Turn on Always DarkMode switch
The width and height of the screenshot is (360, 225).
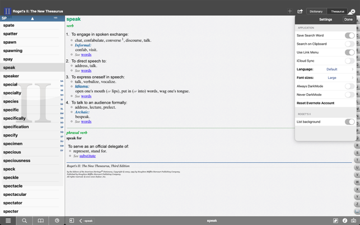pyautogui.click(x=349, y=86)
